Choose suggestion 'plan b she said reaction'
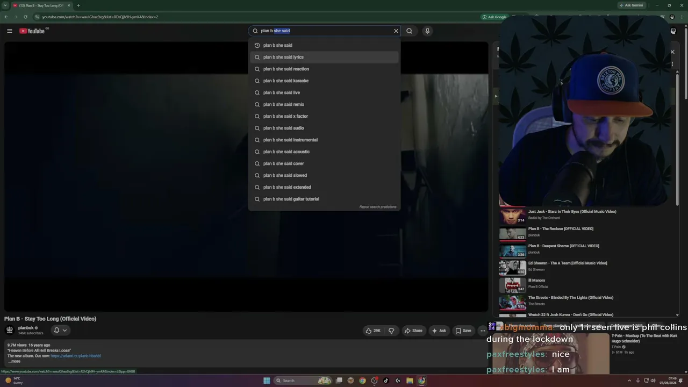The width and height of the screenshot is (688, 387). [324, 69]
